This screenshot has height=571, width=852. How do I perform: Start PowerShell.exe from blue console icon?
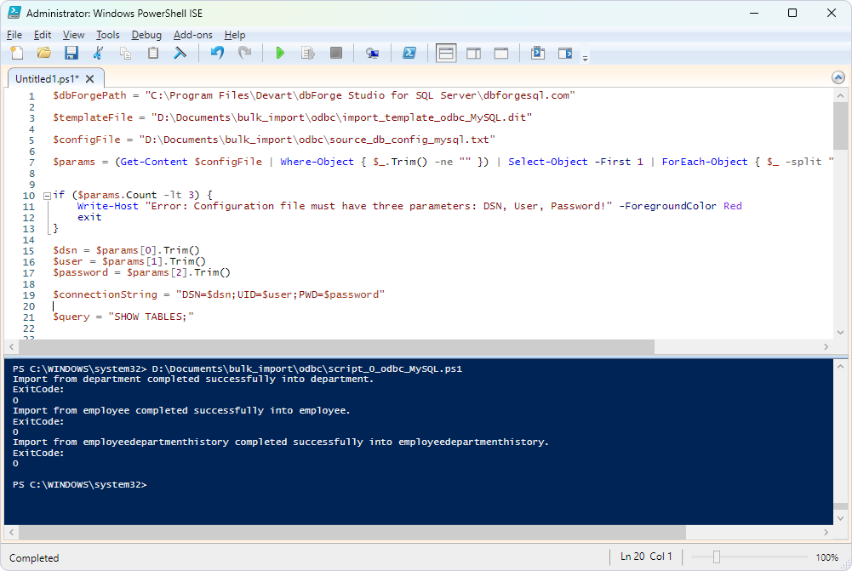tap(409, 53)
